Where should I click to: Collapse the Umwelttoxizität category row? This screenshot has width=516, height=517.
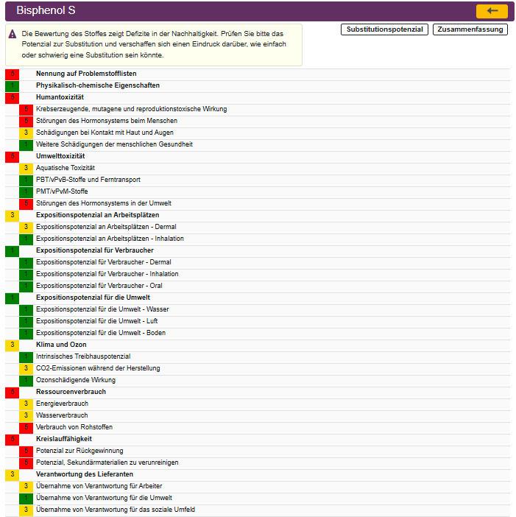click(x=60, y=156)
